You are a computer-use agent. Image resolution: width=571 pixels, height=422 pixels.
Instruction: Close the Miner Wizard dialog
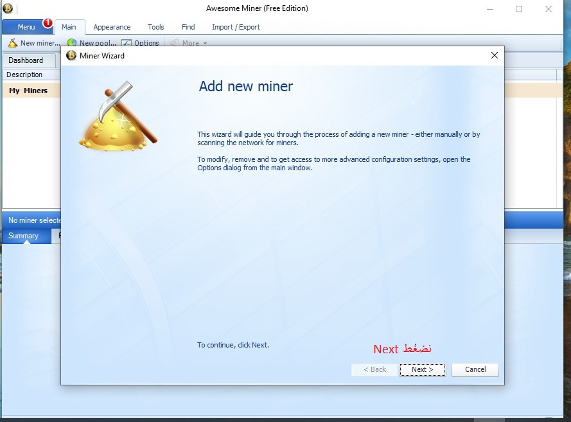click(x=494, y=55)
